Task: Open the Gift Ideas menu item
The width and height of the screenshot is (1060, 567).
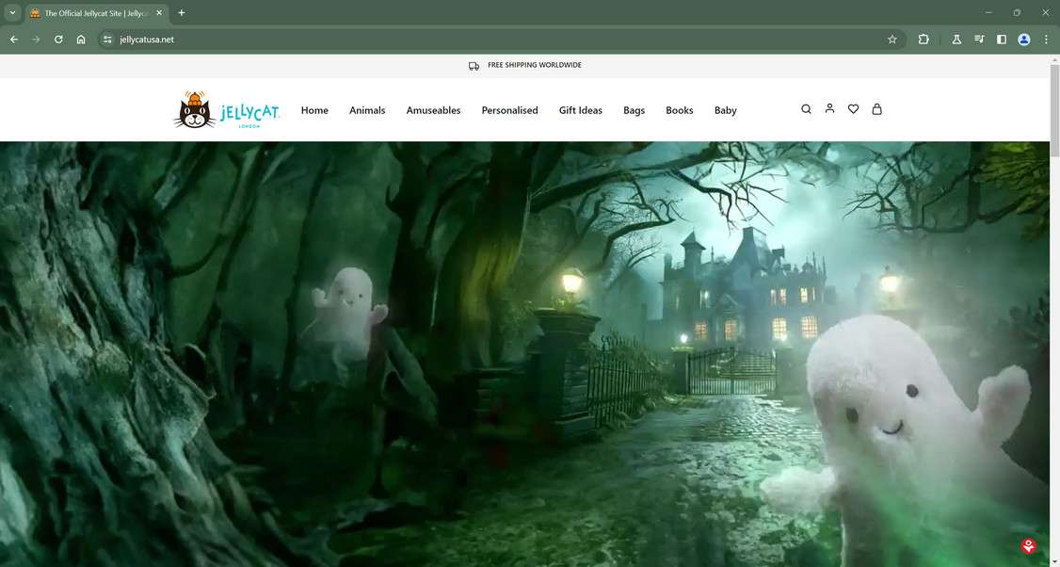Action: 581,110
